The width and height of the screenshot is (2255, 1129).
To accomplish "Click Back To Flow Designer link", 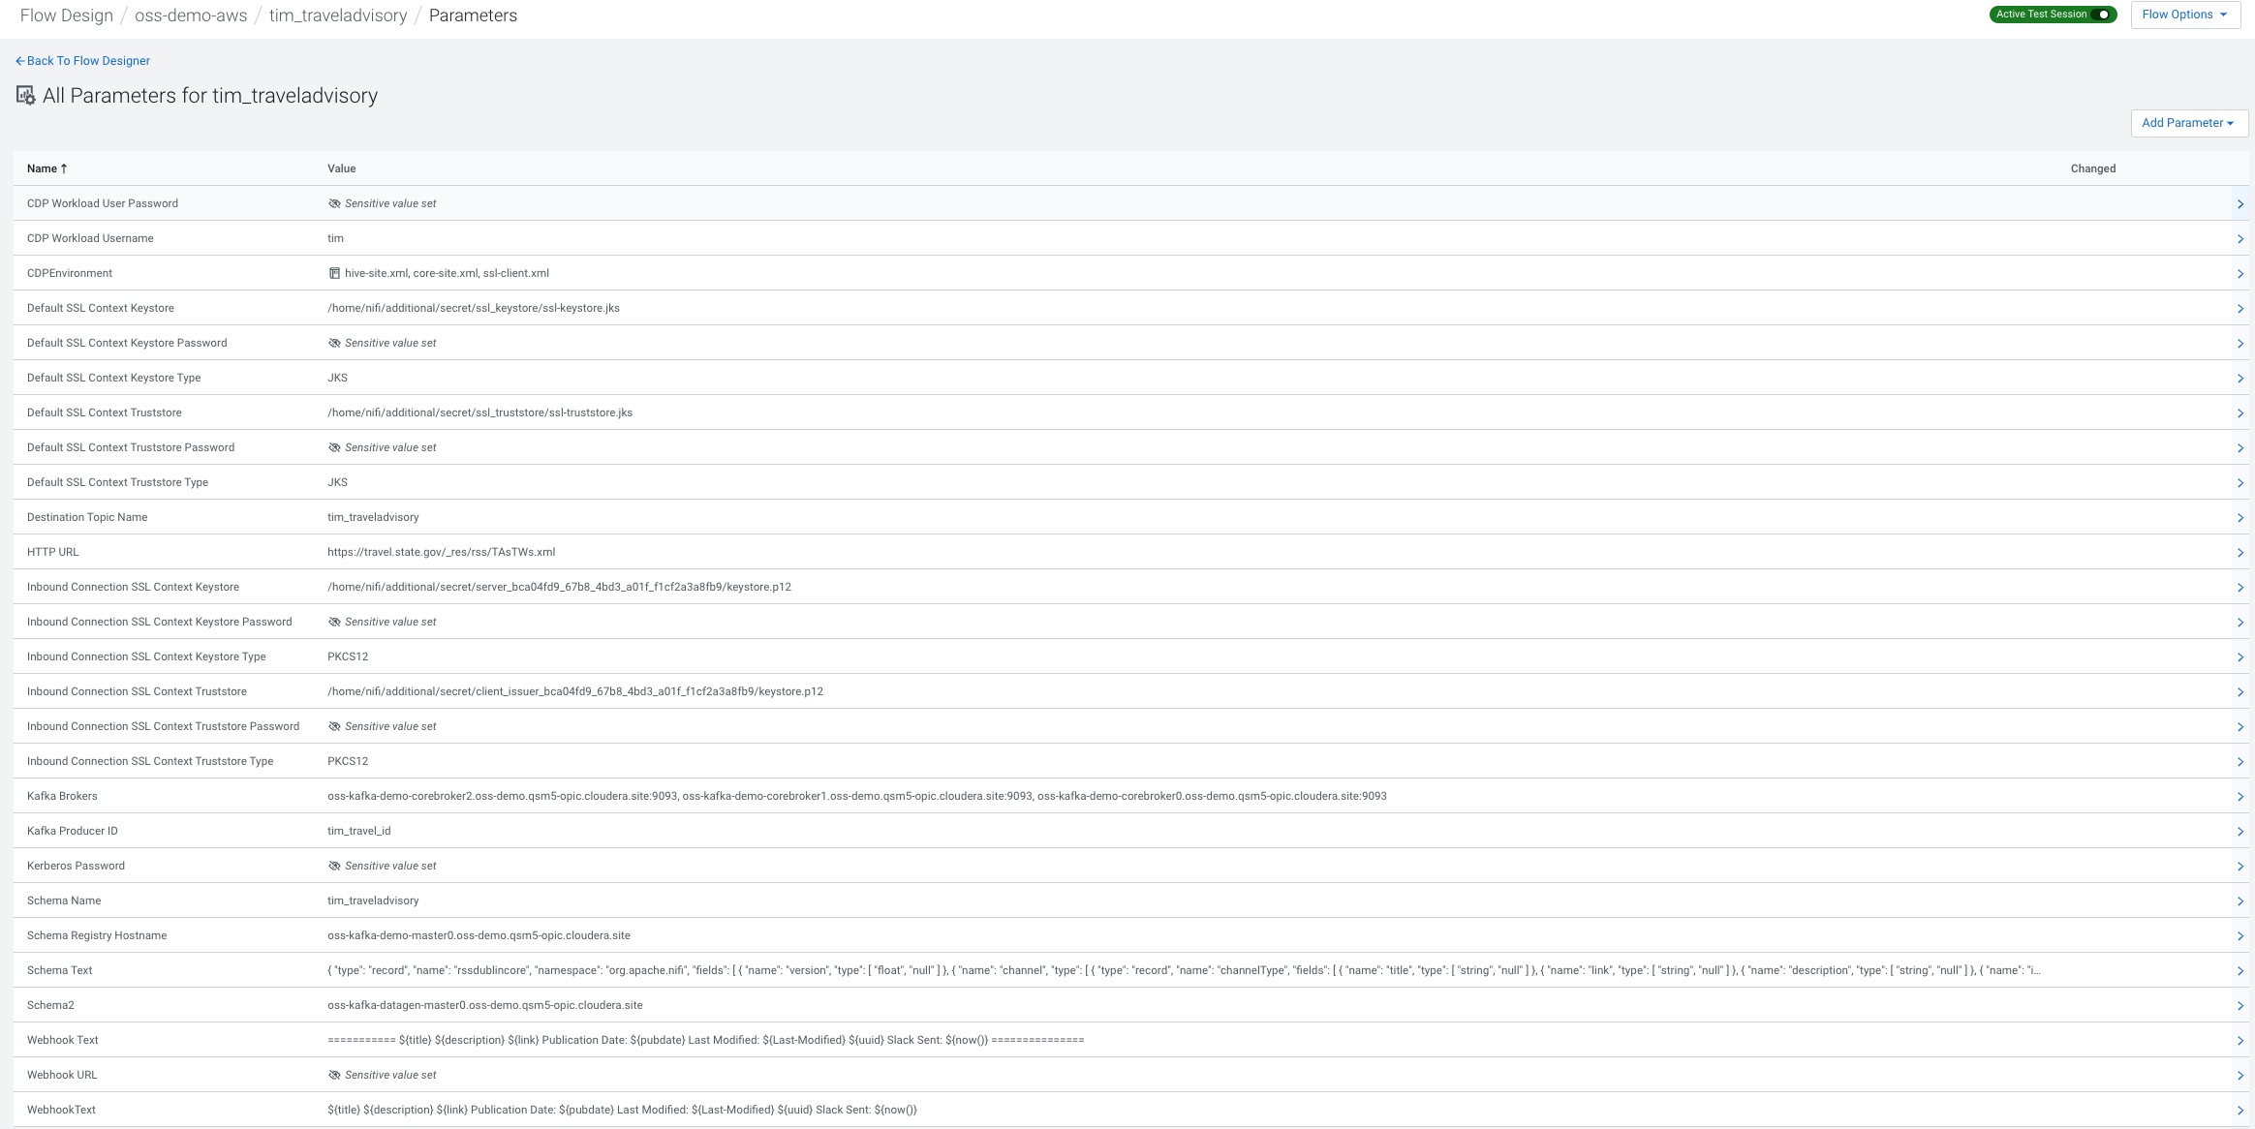I will [88, 61].
